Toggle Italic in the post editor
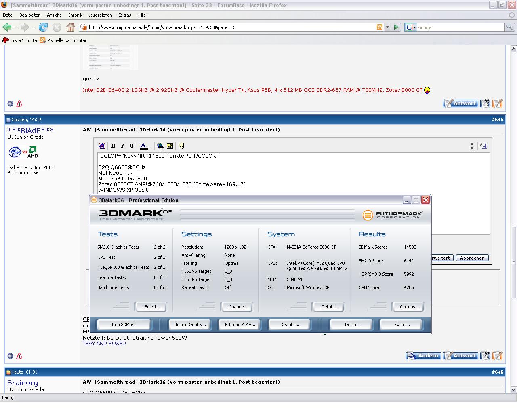Screen dimensions: 517x414 pyautogui.click(x=122, y=146)
